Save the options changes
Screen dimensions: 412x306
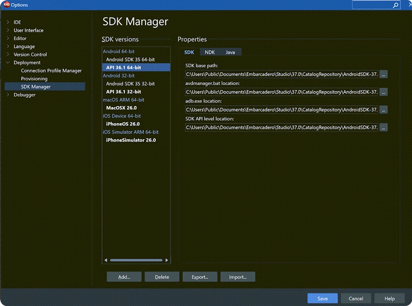(x=322, y=298)
